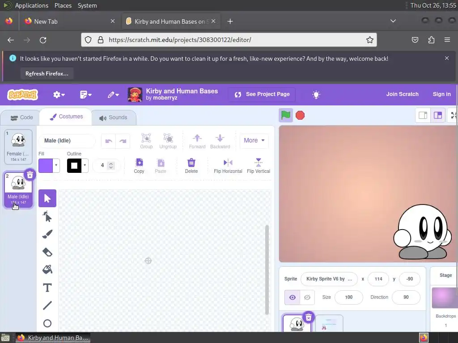The image size is (458, 343).
Task: Click the Delete trash icon in toolbar
Action: [191, 166]
